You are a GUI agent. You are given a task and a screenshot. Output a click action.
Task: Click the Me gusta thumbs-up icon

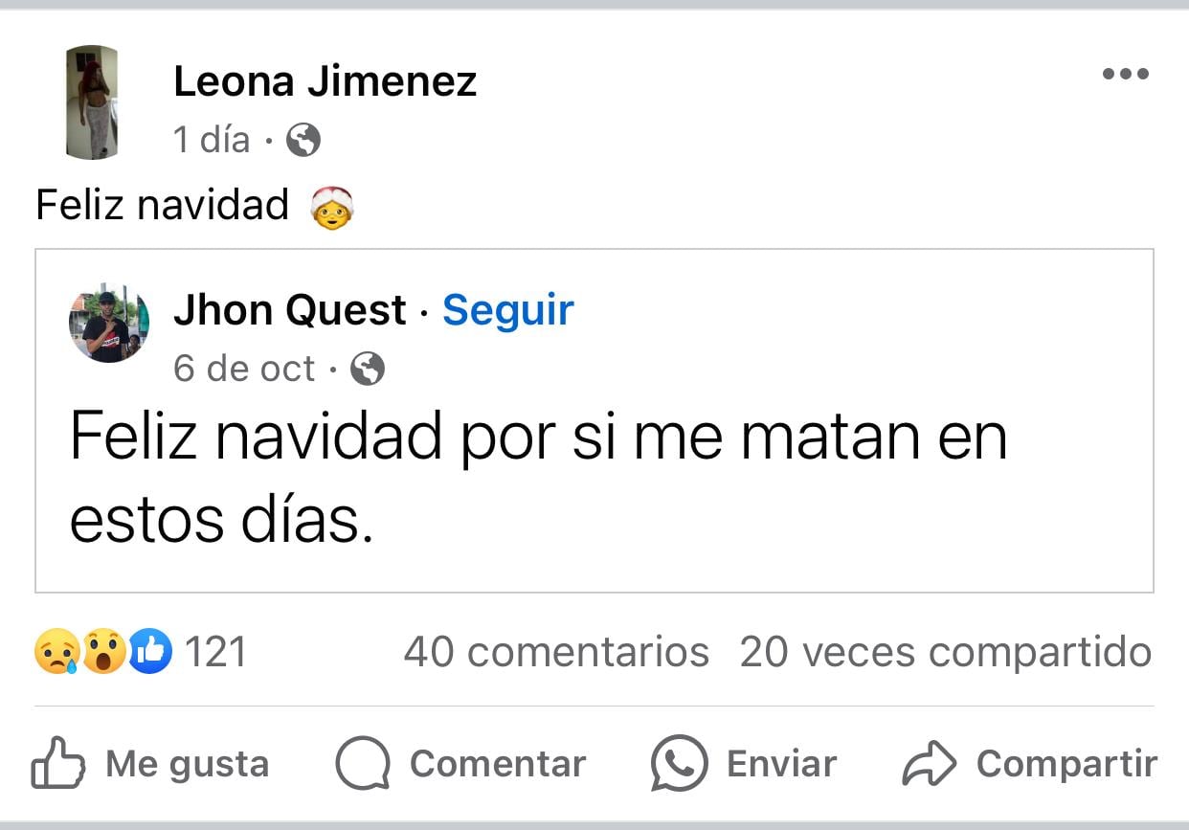tap(59, 763)
